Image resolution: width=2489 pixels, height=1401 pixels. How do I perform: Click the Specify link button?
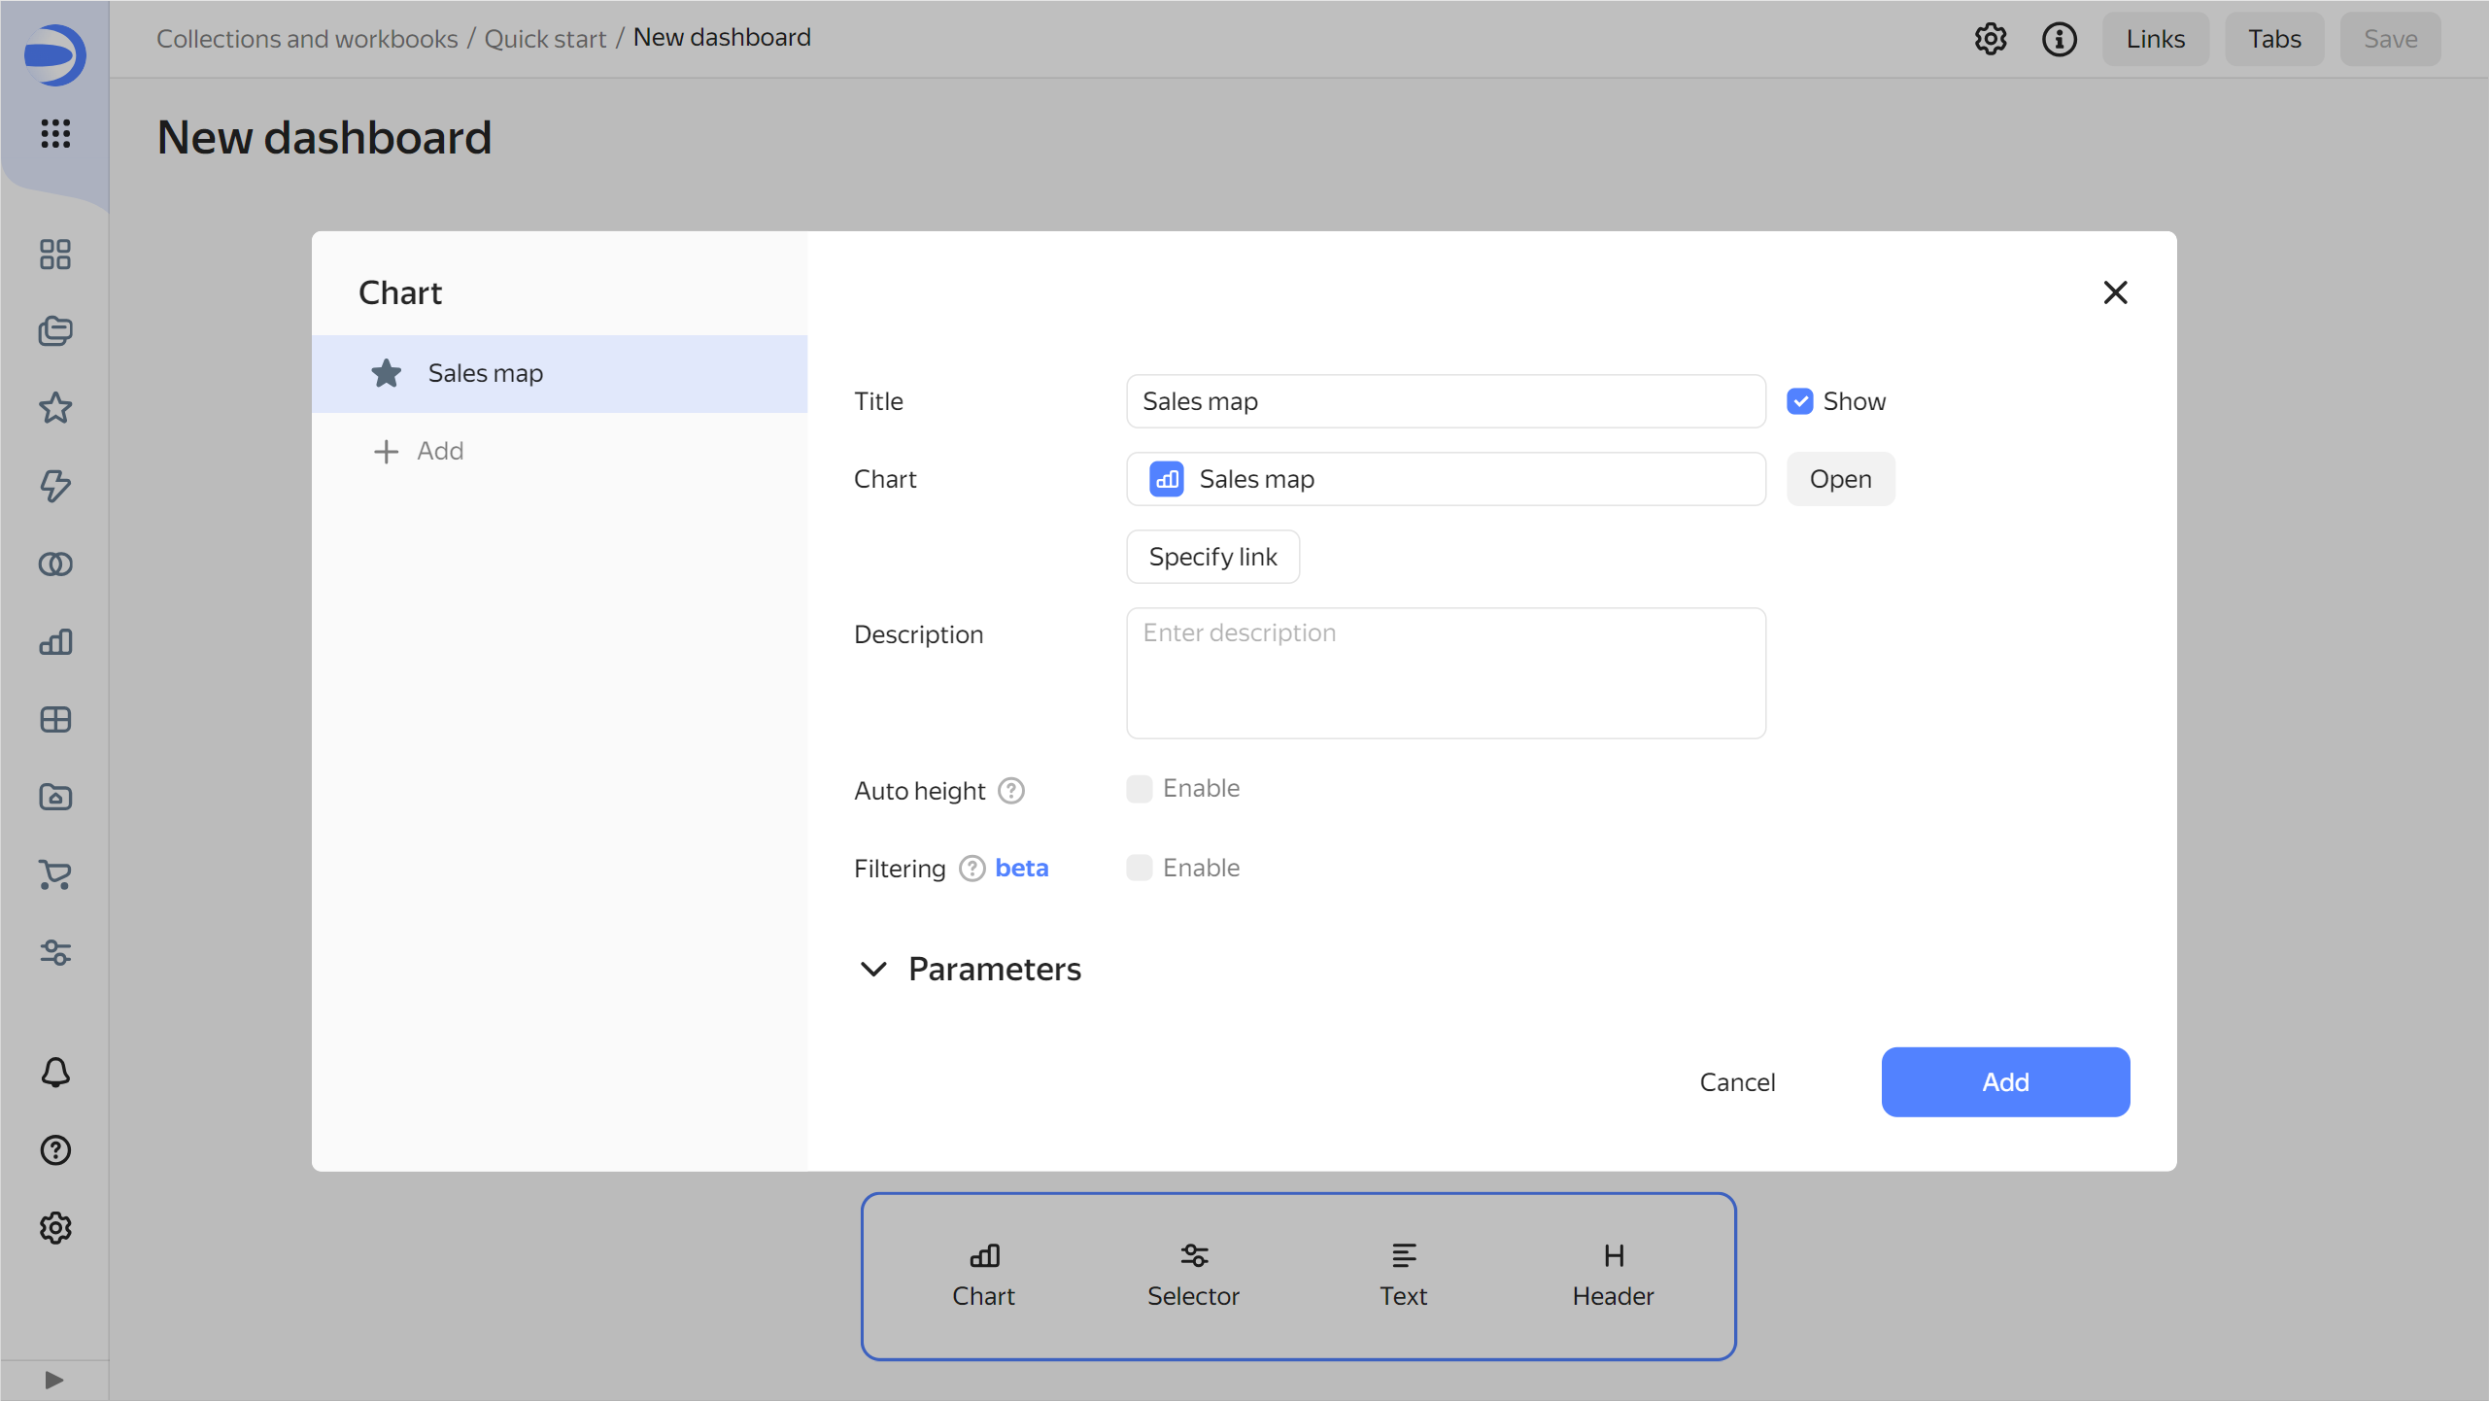[x=1211, y=556]
